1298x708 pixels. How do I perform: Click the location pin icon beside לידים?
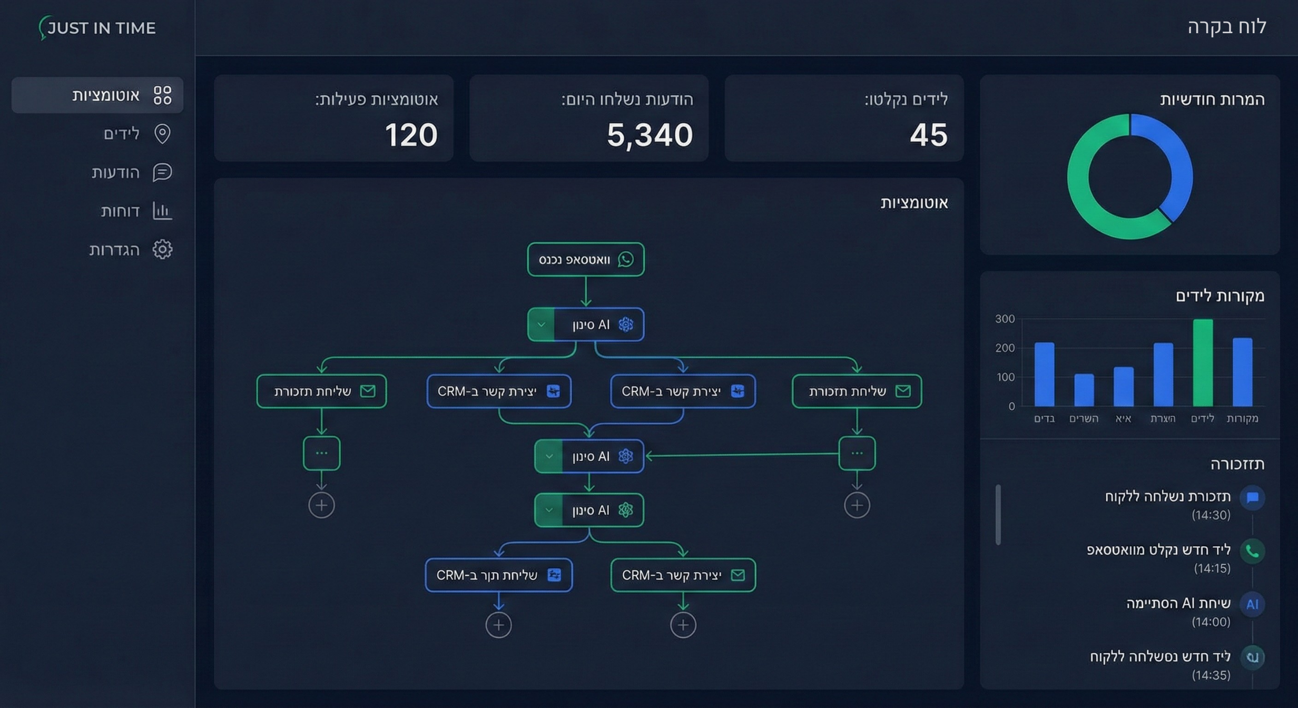point(162,134)
